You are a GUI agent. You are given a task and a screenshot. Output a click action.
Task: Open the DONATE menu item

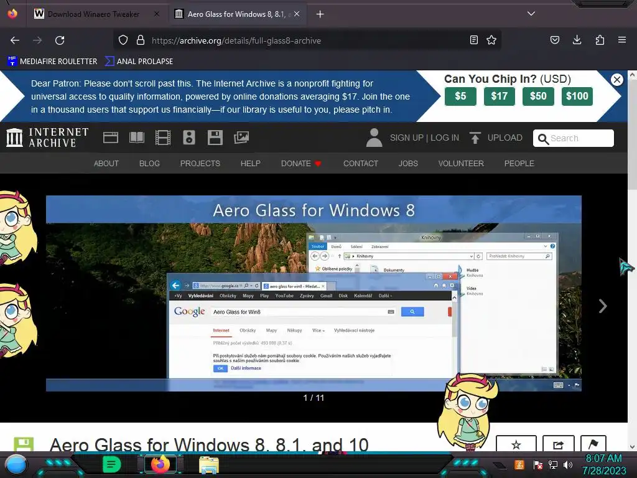pyautogui.click(x=301, y=164)
